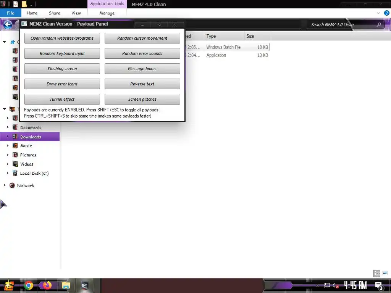Select Documents label in navigation tree
Image resolution: width=391 pixels, height=293 pixels.
coord(31,127)
